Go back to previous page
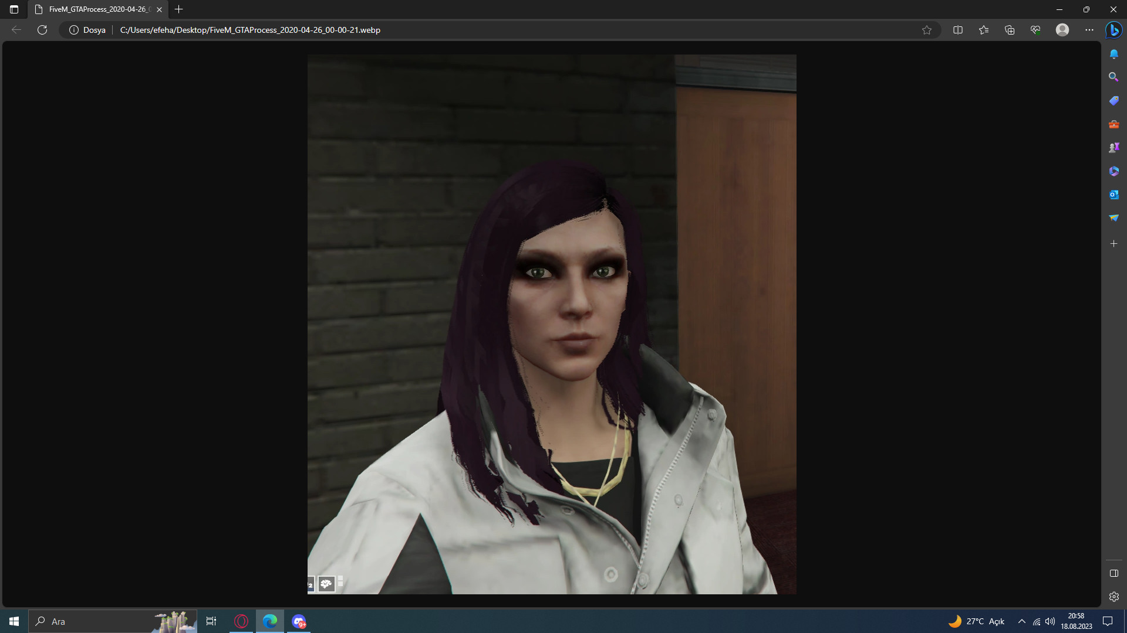This screenshot has height=633, width=1127. [x=16, y=30]
